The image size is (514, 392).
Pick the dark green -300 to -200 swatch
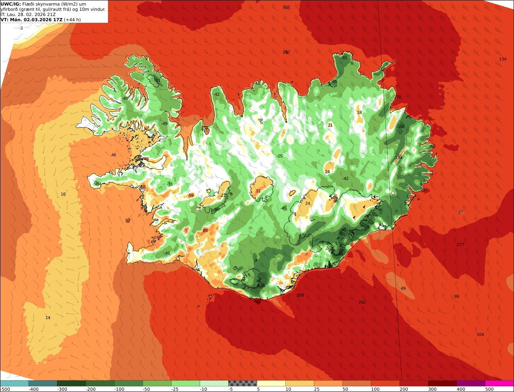pyautogui.click(x=71, y=383)
